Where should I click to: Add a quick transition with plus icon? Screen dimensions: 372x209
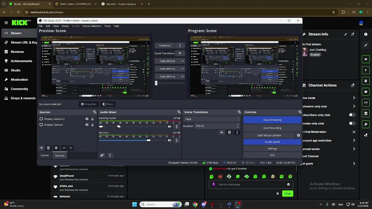point(180,53)
